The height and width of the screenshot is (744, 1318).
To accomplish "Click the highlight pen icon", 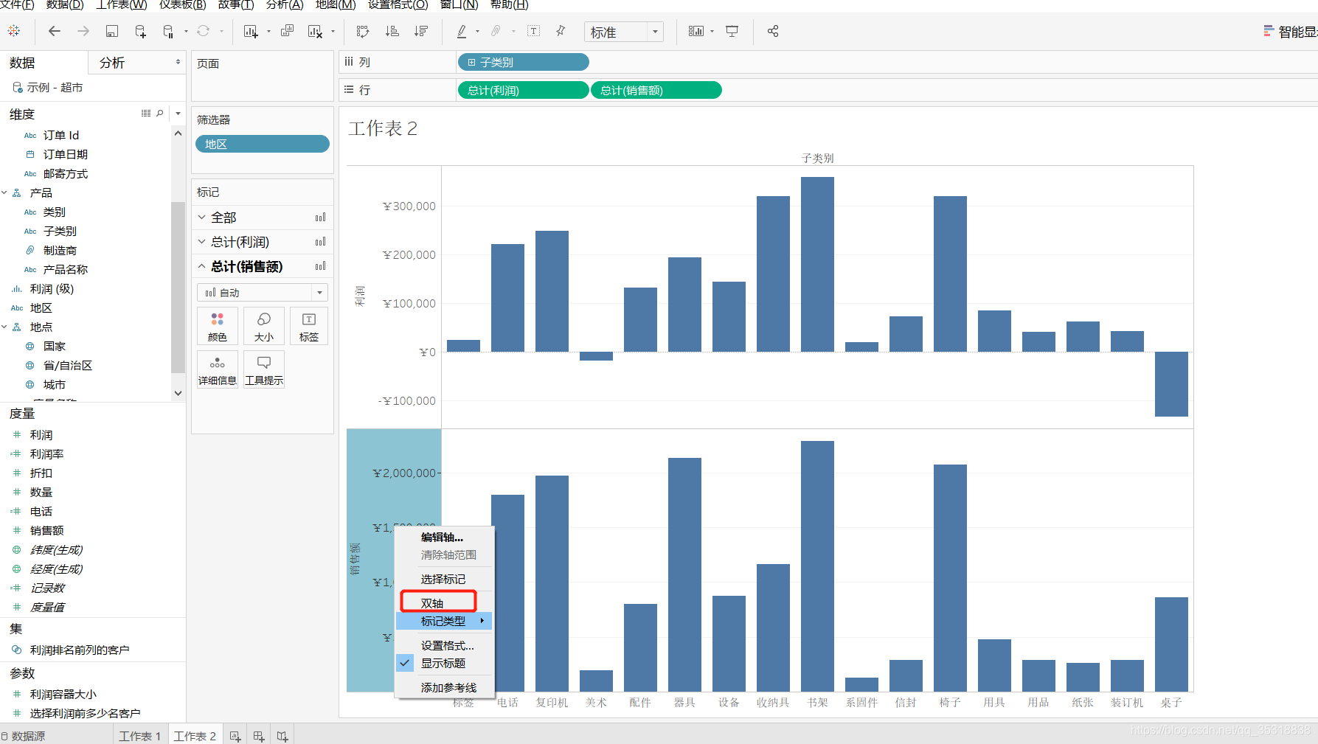I will [x=462, y=31].
